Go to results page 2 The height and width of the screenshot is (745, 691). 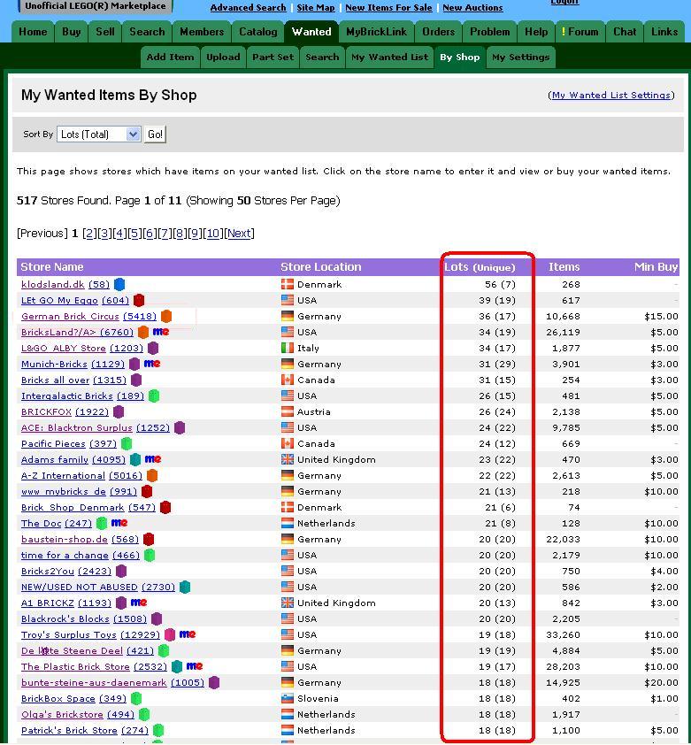click(89, 234)
